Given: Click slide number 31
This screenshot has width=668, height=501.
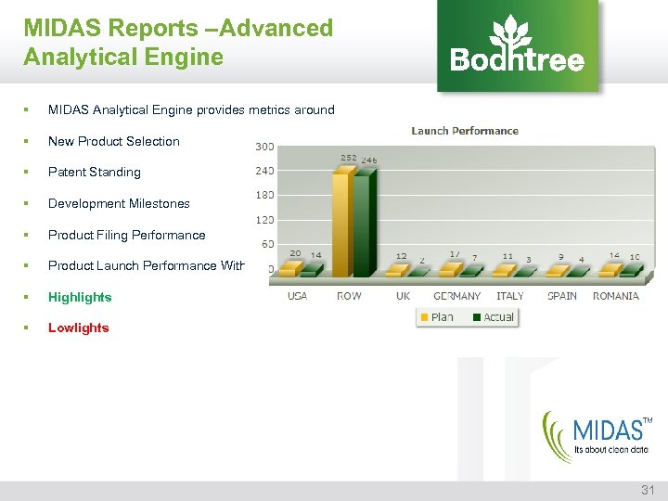Looking at the screenshot, I should pos(648,490).
